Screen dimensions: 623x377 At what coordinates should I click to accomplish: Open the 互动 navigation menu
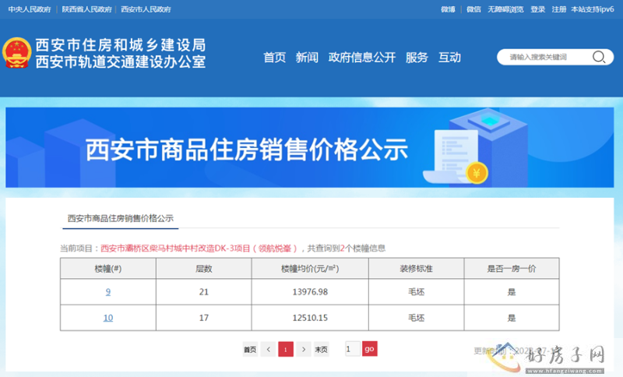[449, 58]
